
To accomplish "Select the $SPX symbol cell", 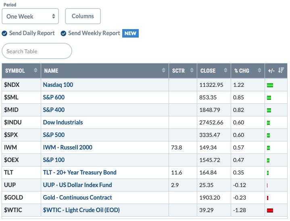I will 21,135.
